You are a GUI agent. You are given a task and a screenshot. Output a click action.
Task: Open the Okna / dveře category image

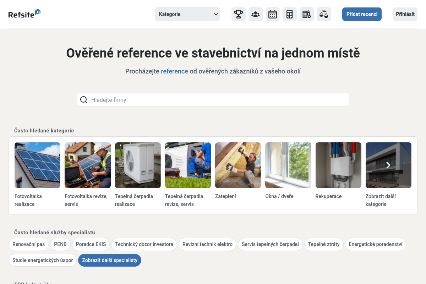click(288, 165)
